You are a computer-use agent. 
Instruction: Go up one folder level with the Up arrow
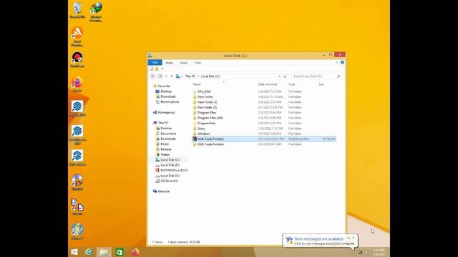172,76
